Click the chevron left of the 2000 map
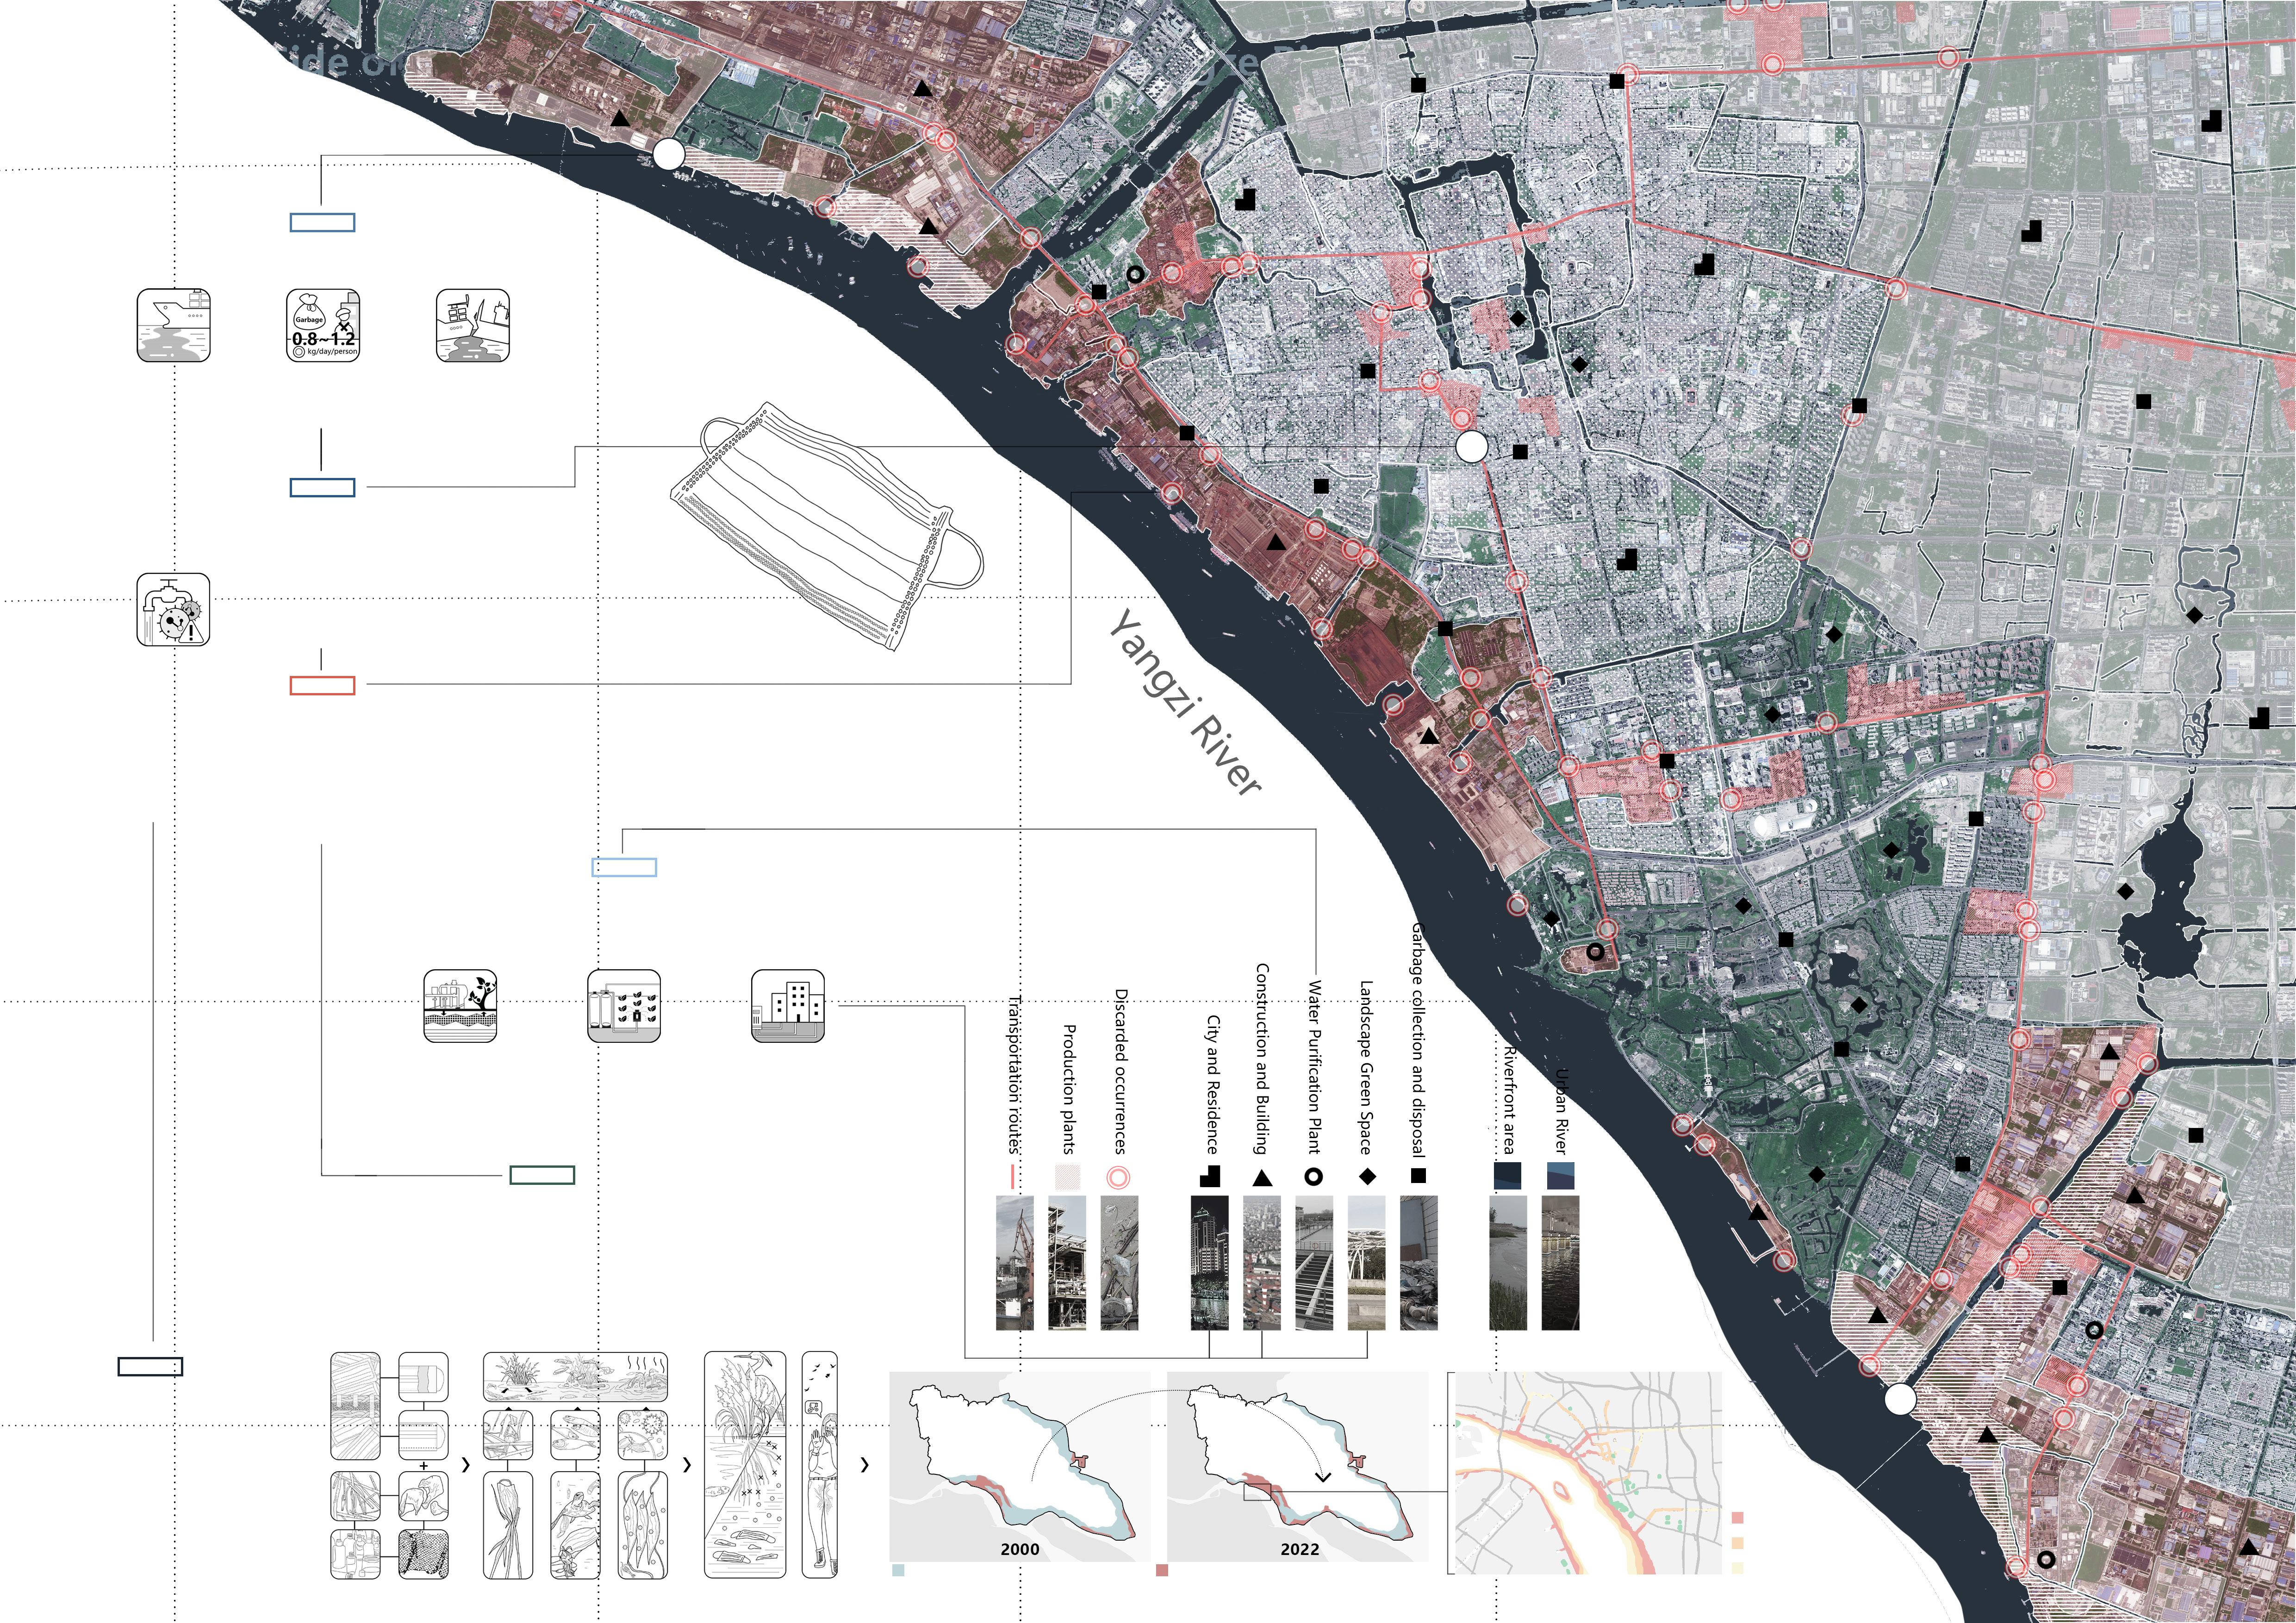 [x=864, y=1465]
